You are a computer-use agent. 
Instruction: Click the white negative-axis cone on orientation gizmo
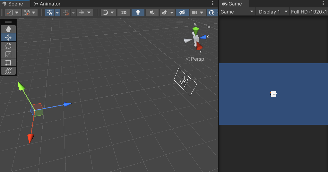tap(188, 41)
